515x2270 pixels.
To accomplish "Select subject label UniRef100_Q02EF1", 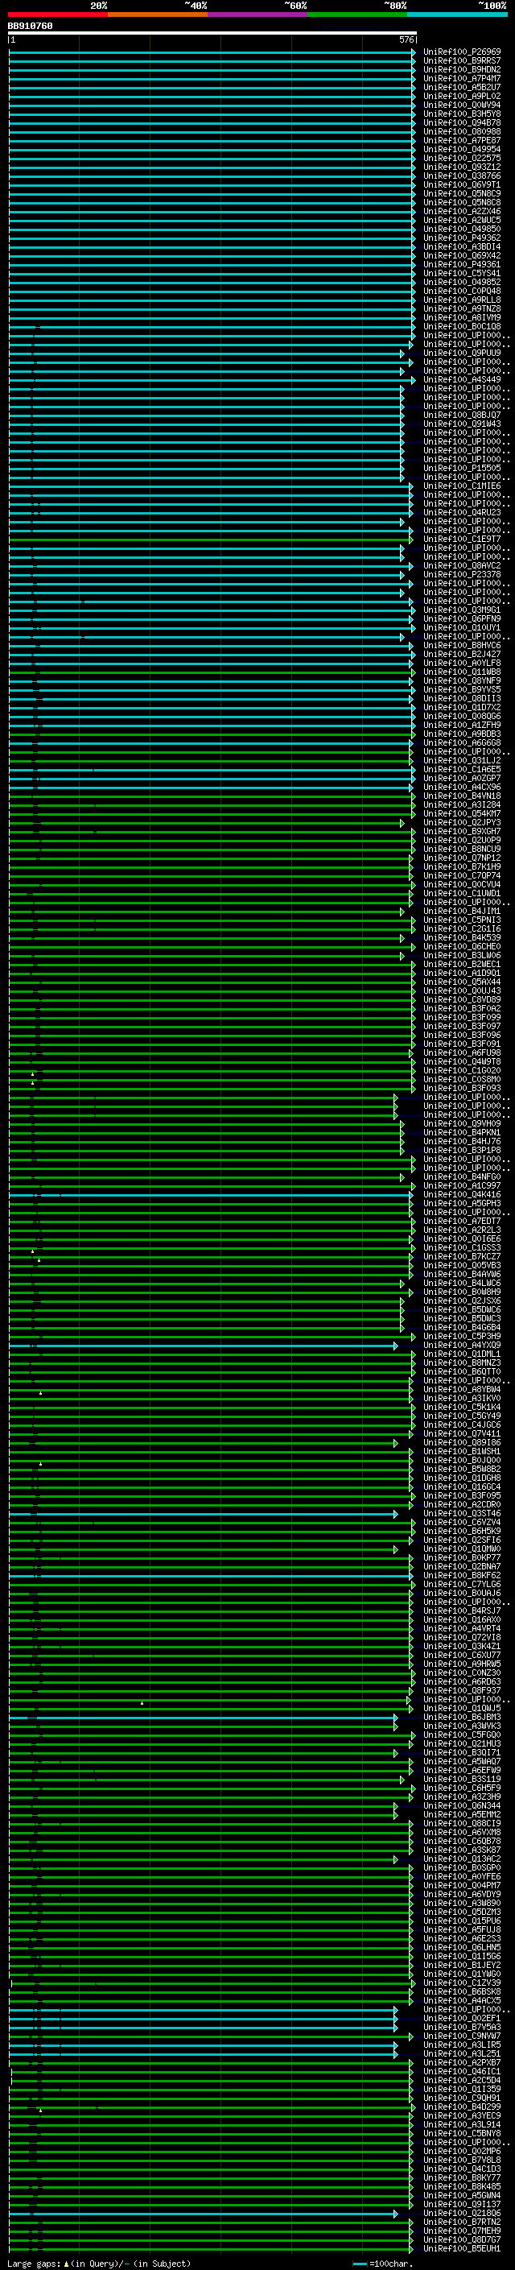I will click(x=462, y=2018).
